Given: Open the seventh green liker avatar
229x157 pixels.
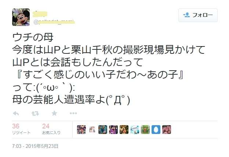Looking at the screenshot, I should (x=145, y=130).
